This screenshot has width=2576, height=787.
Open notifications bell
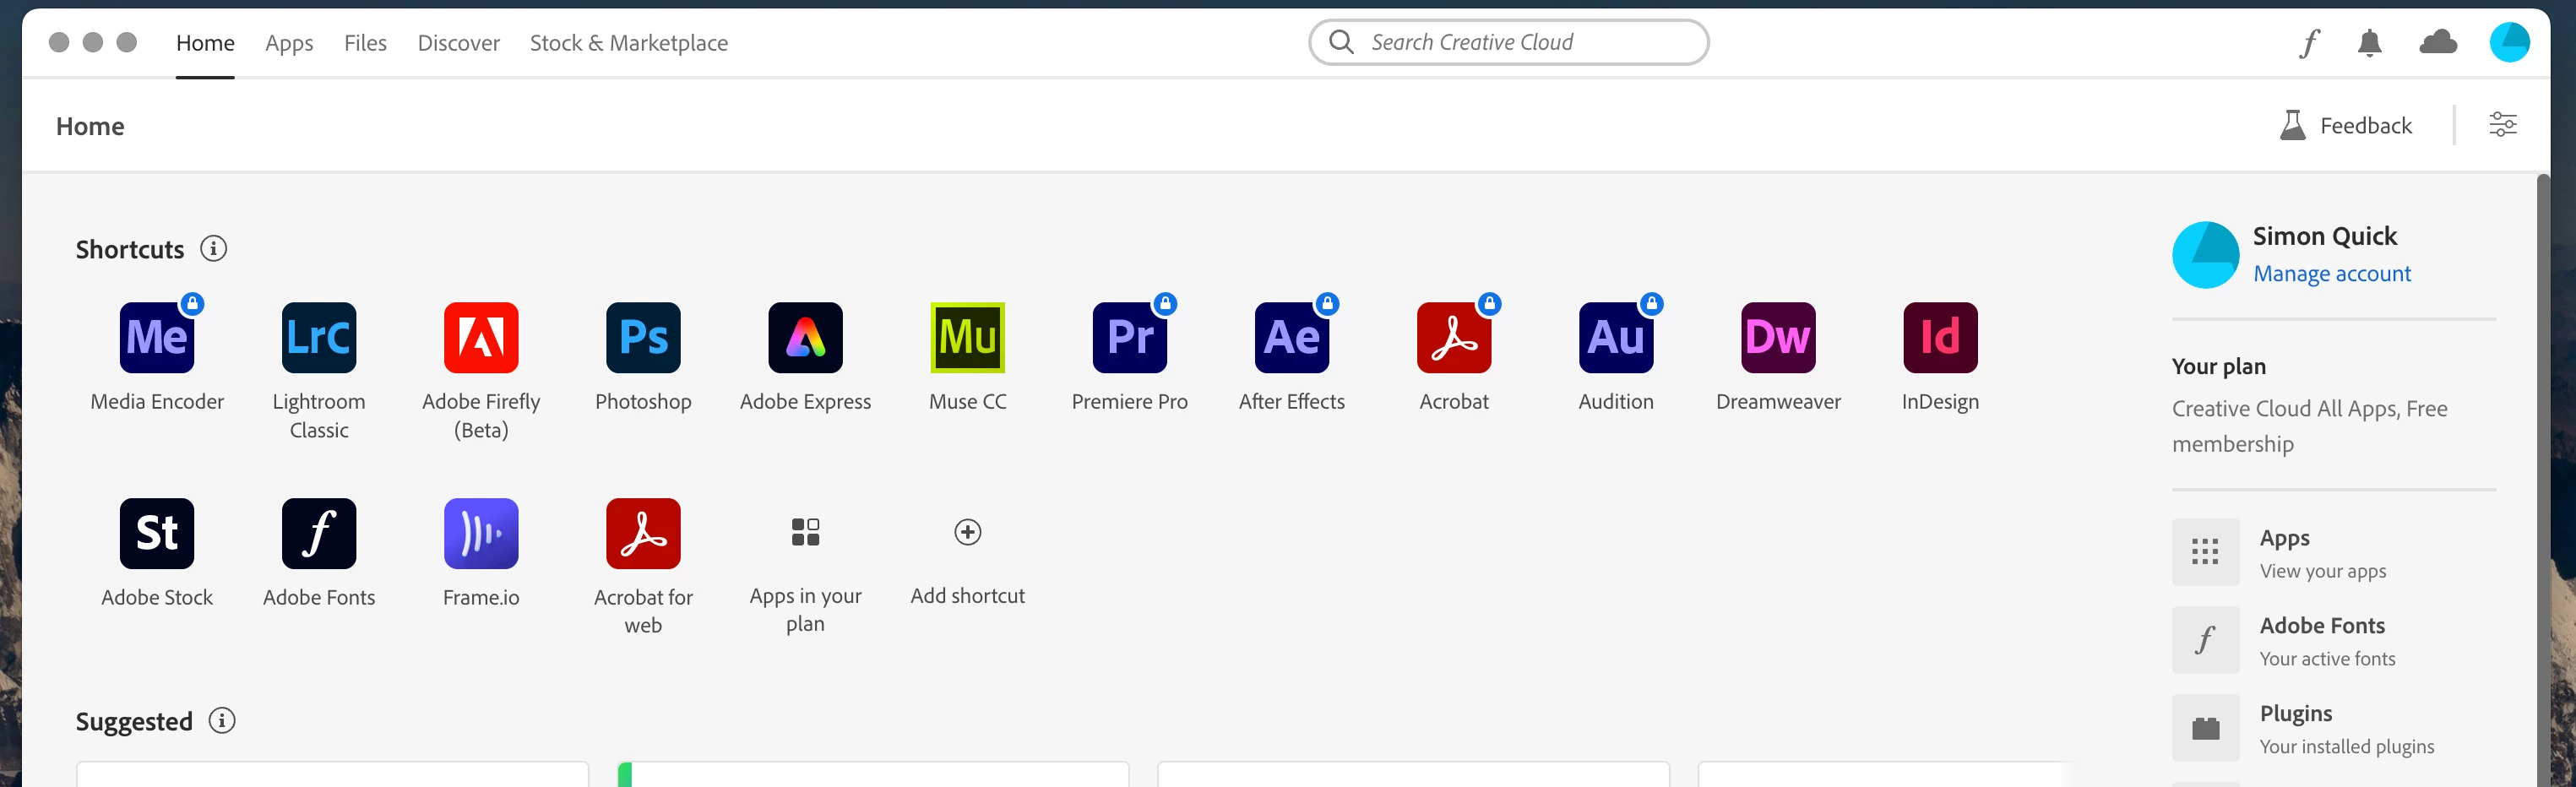click(x=2369, y=43)
